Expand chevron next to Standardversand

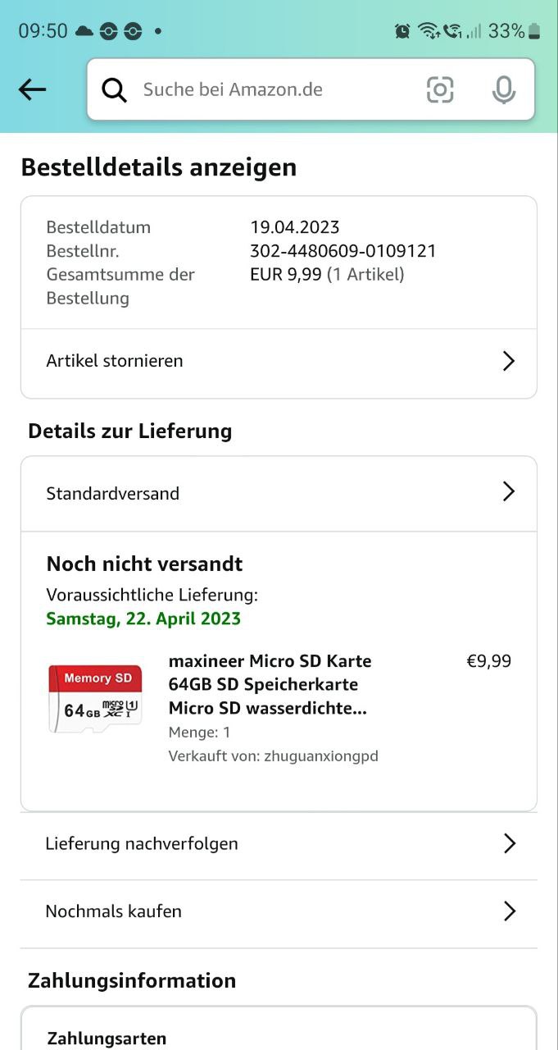(508, 491)
